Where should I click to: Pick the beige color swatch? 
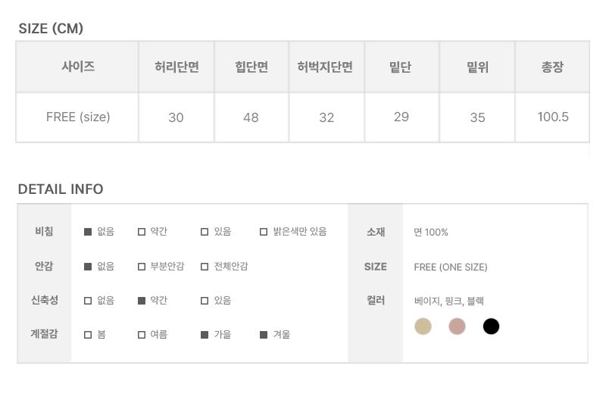coord(423,327)
